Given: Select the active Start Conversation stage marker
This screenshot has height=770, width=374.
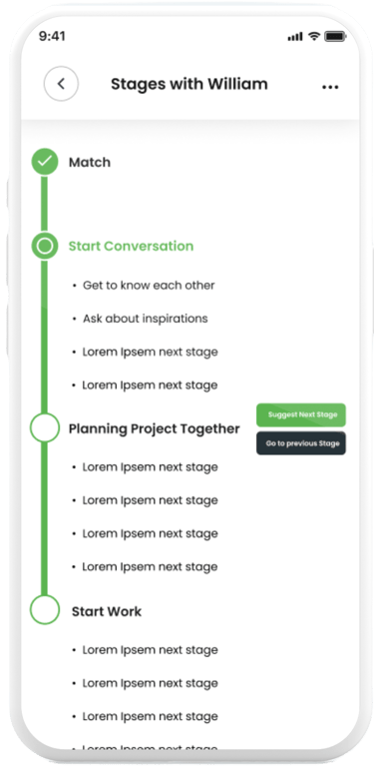Looking at the screenshot, I should point(45,246).
